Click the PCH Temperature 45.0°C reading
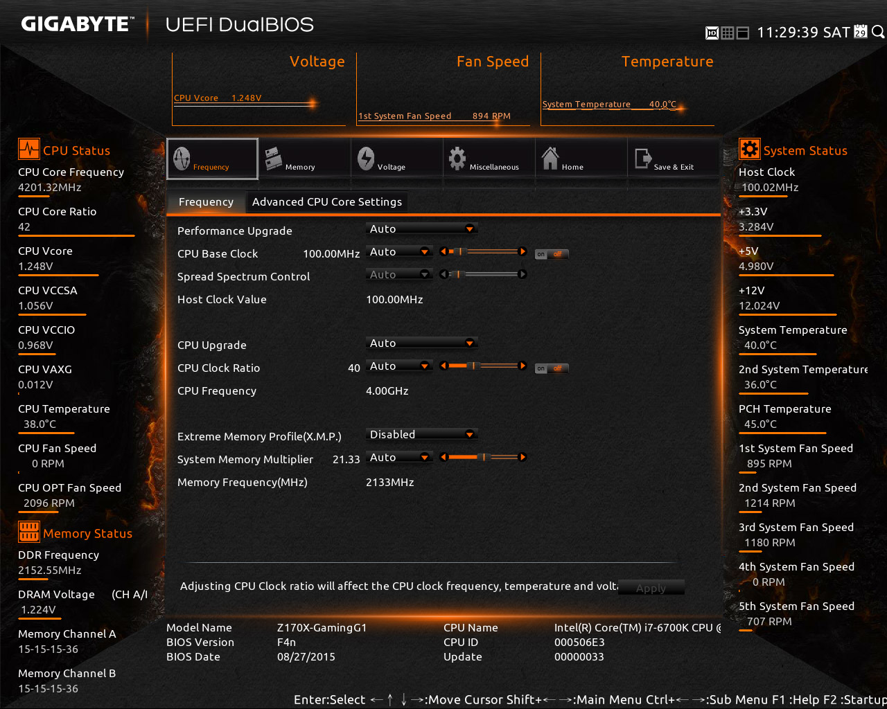The image size is (887, 709). (x=760, y=424)
